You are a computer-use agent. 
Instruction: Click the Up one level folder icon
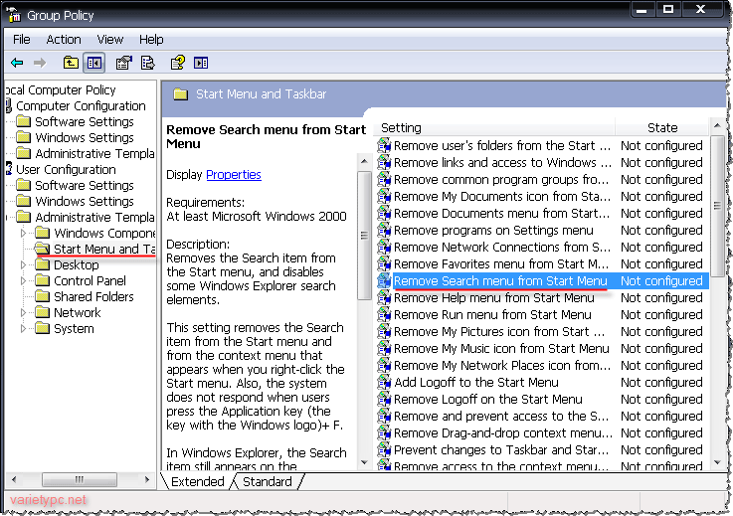71,63
